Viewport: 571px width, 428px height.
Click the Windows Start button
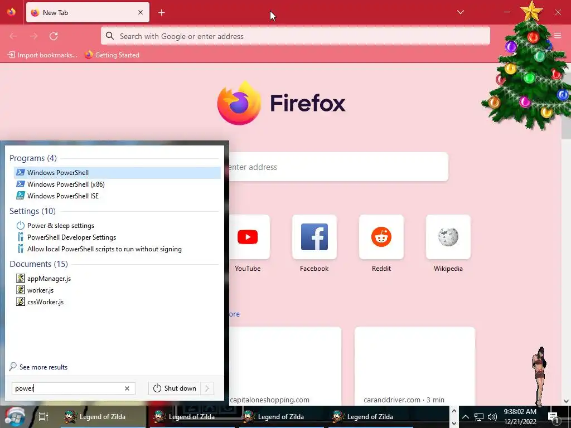click(x=15, y=417)
